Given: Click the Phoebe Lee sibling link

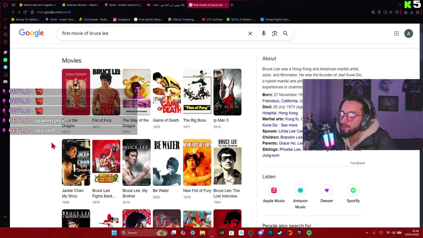Looking at the screenshot, I should click(290, 149).
